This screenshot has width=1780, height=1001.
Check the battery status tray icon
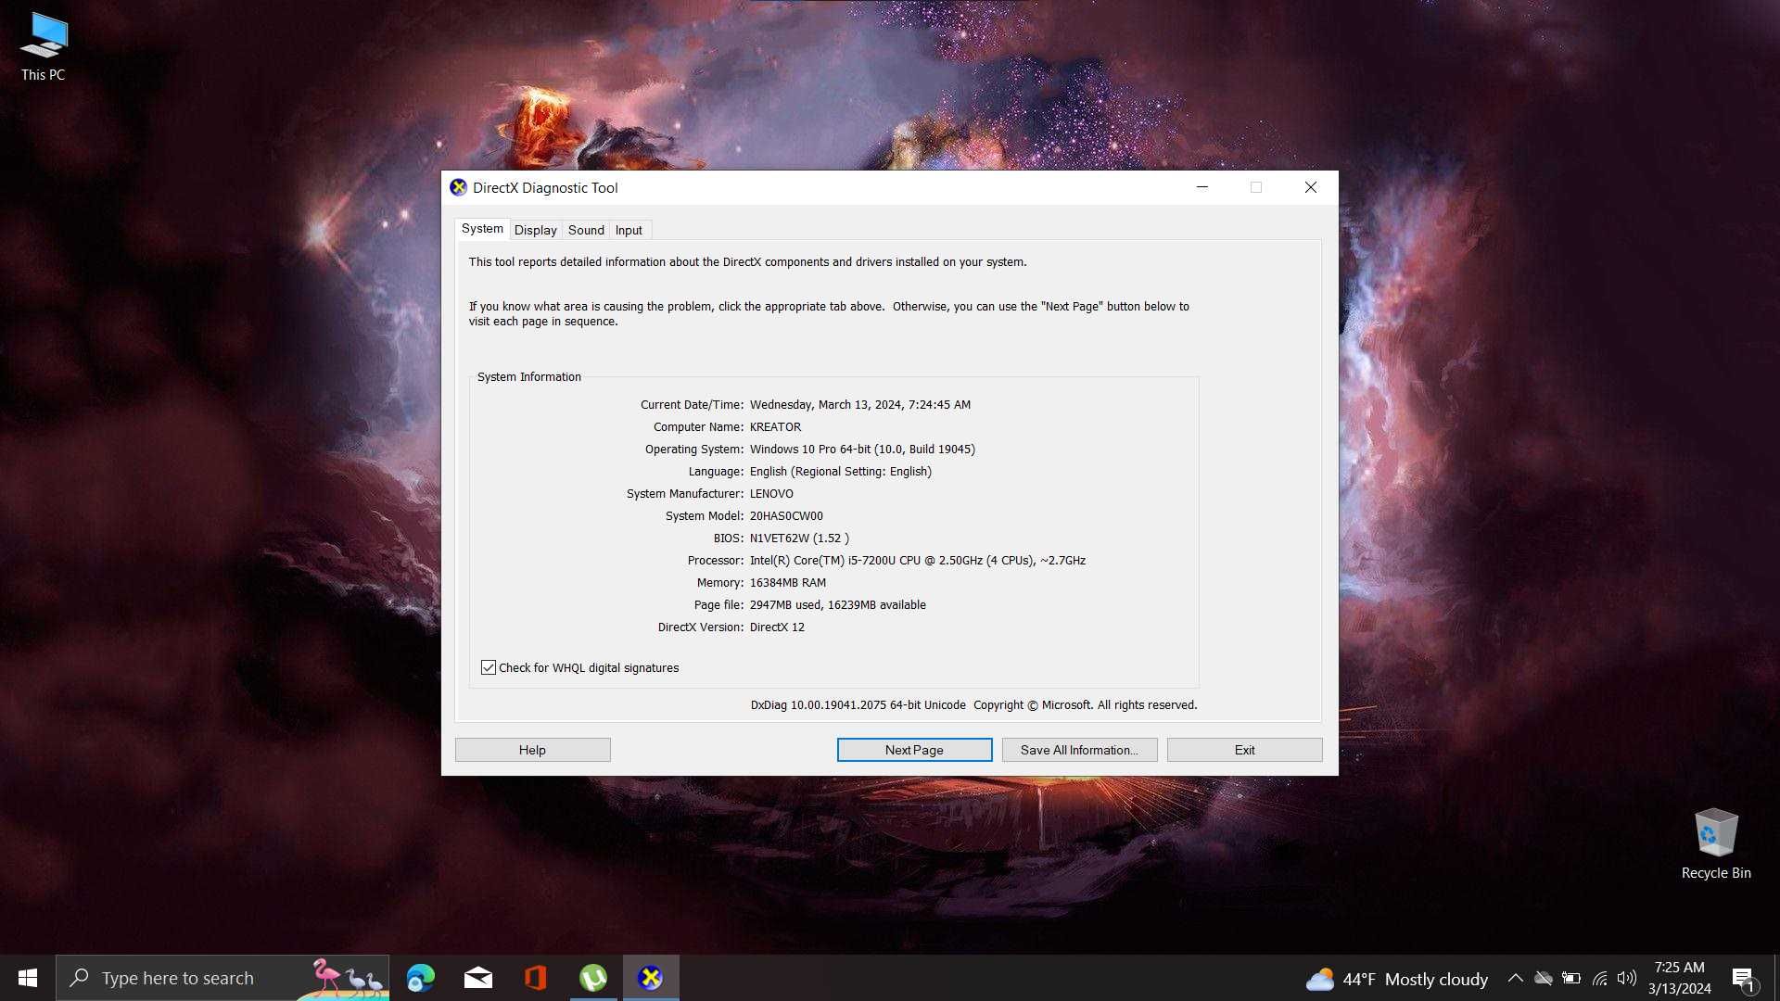pos(1571,978)
